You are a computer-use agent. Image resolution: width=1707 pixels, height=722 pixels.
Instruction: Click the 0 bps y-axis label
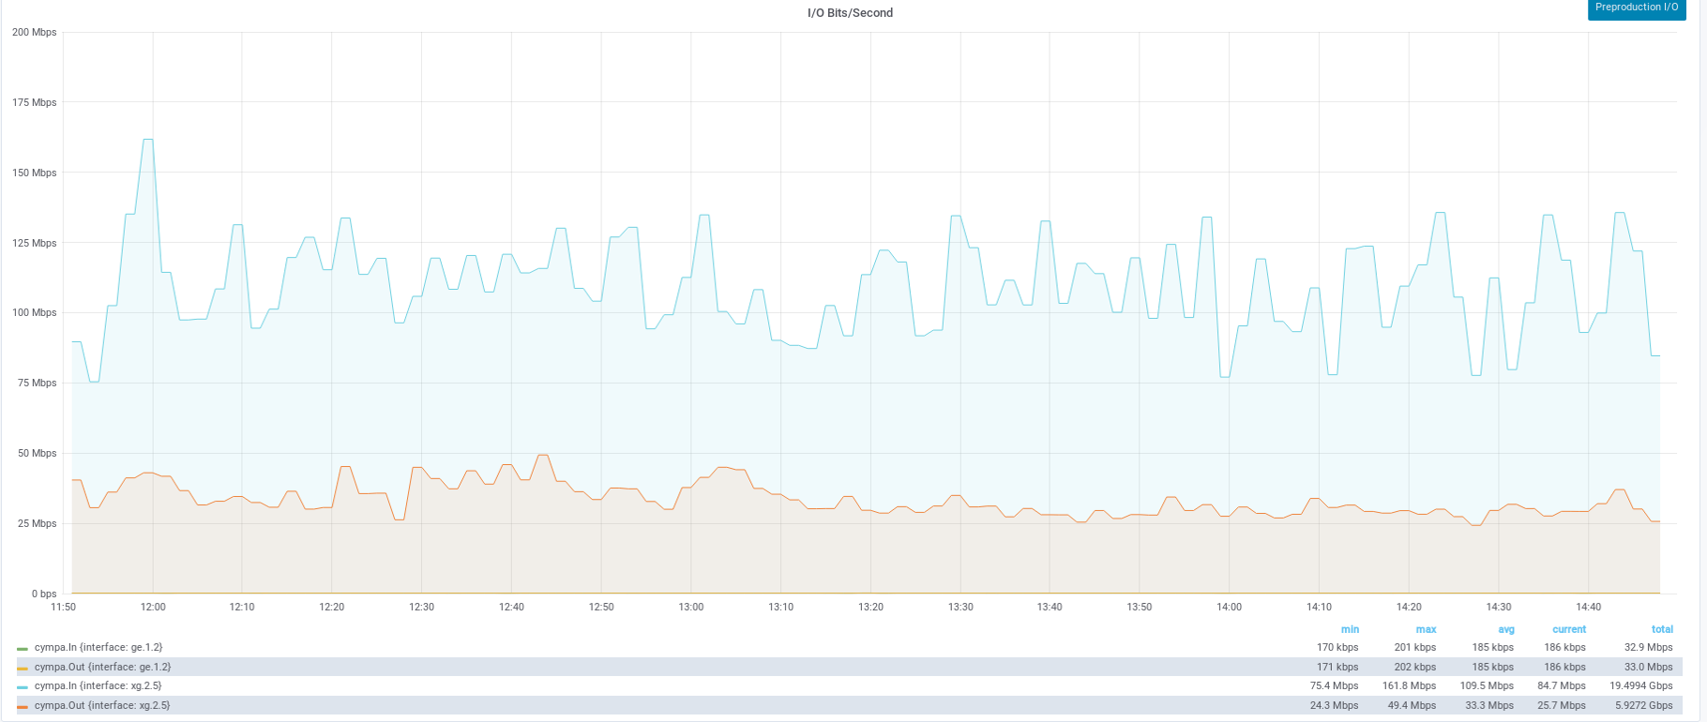(44, 594)
